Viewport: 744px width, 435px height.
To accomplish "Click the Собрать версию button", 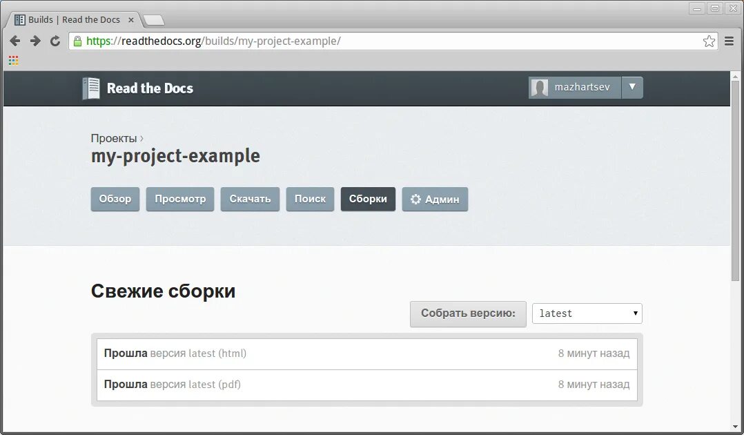I will click(469, 314).
